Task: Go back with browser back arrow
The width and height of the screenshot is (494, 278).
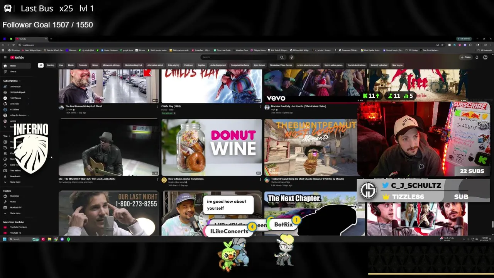Action: pos(3,45)
